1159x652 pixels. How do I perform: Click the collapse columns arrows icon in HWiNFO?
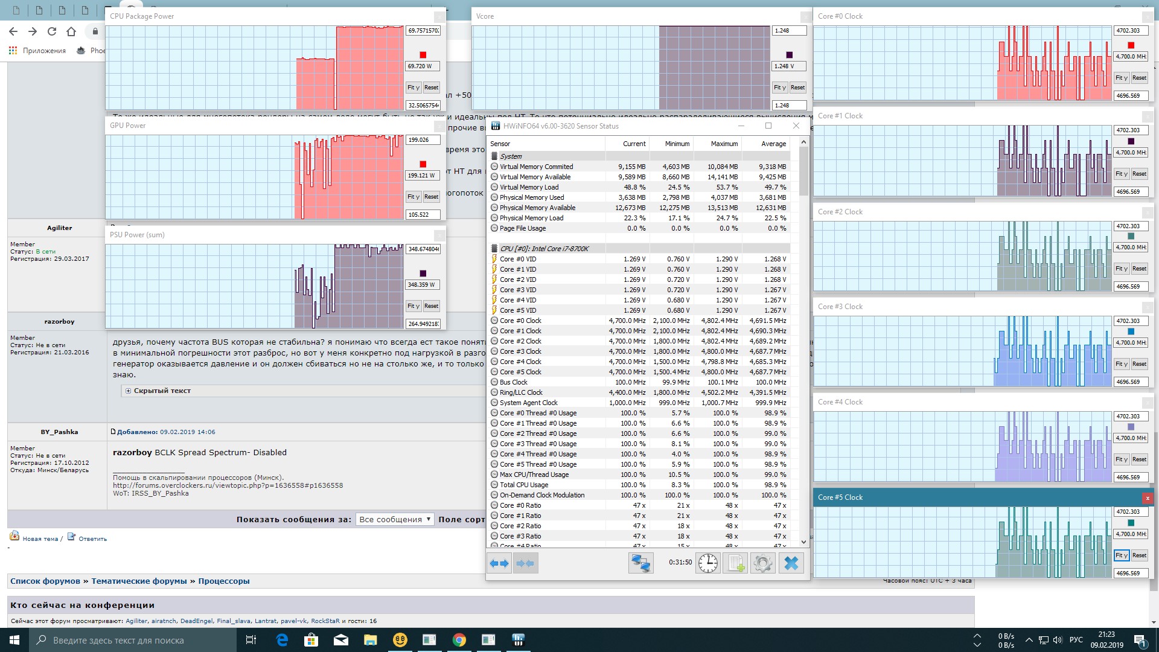525,563
